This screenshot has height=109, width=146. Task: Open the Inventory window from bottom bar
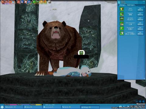(52, 107)
